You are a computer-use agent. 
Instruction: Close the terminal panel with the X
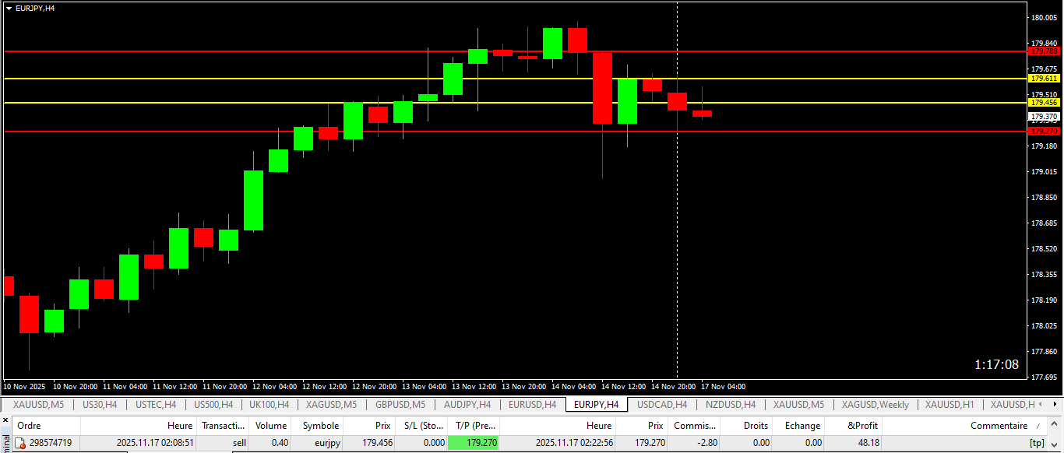tap(5, 420)
